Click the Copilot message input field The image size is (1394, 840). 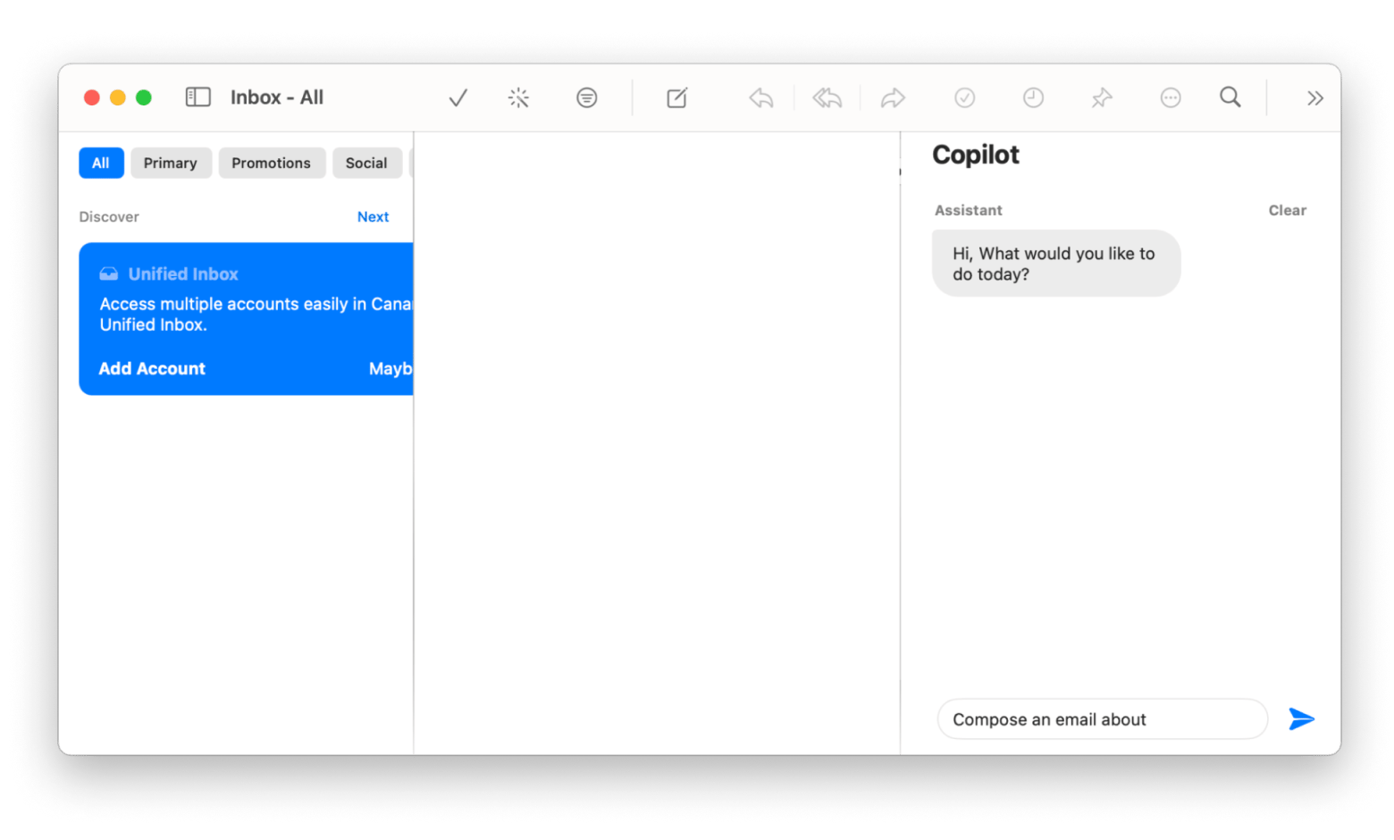tap(1101, 719)
